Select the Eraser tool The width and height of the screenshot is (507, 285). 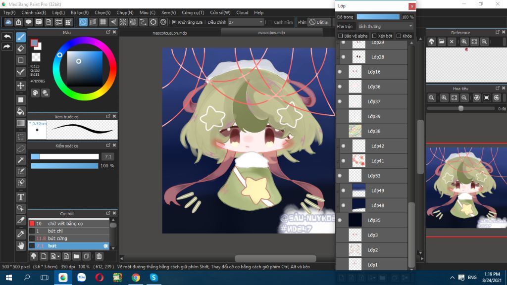(21, 49)
